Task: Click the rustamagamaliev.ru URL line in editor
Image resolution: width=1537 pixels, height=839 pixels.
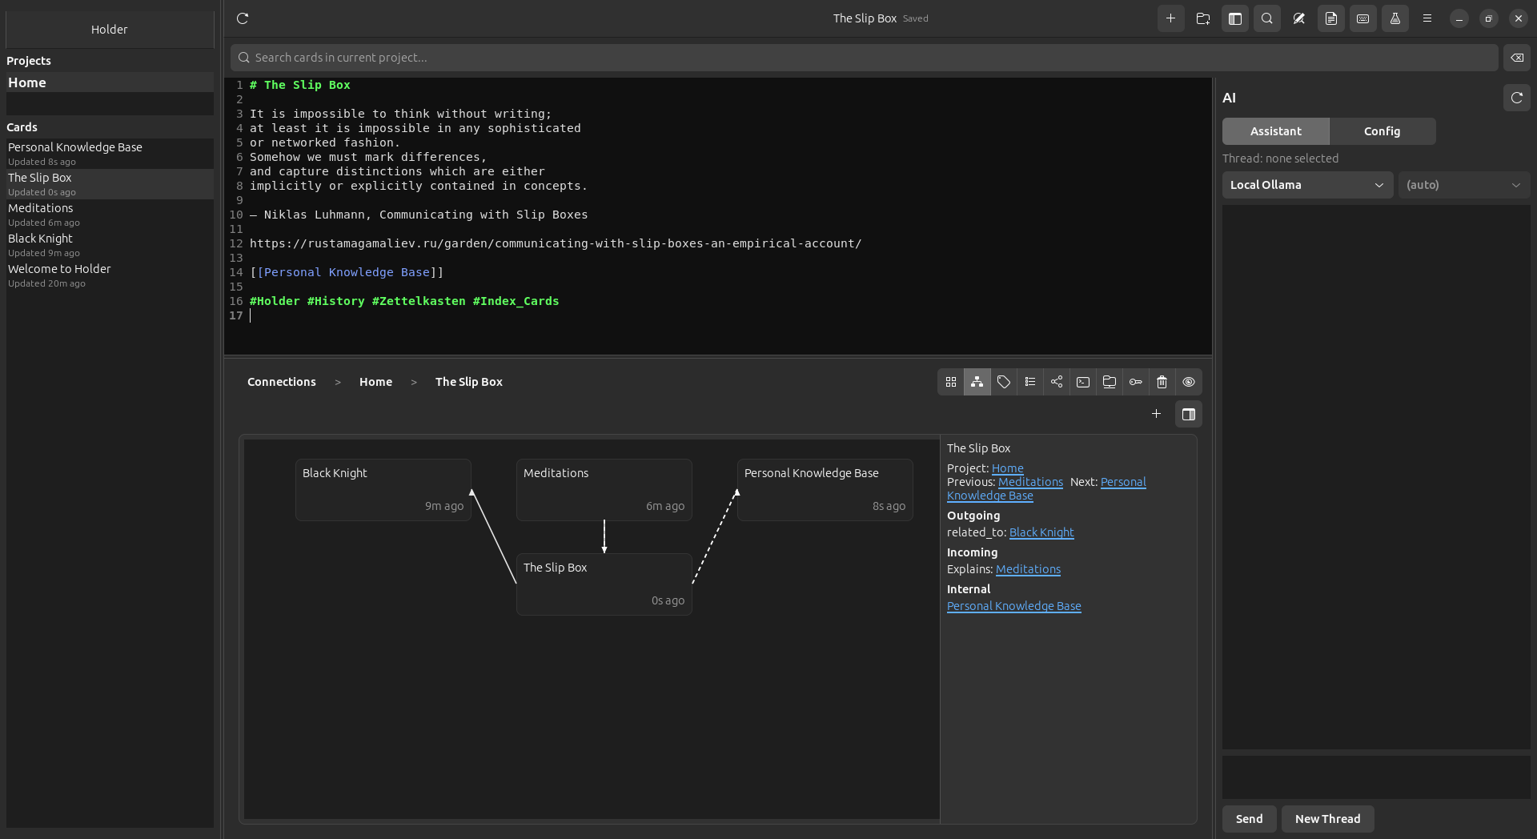Action: coord(556,243)
